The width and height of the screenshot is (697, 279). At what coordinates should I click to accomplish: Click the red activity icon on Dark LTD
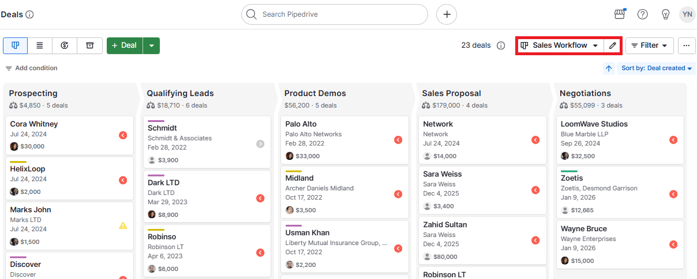(260, 198)
